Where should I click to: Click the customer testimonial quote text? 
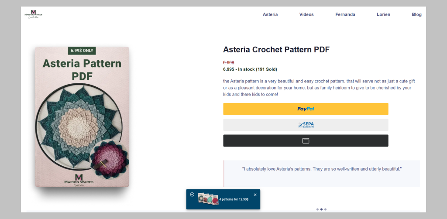pos(321,169)
